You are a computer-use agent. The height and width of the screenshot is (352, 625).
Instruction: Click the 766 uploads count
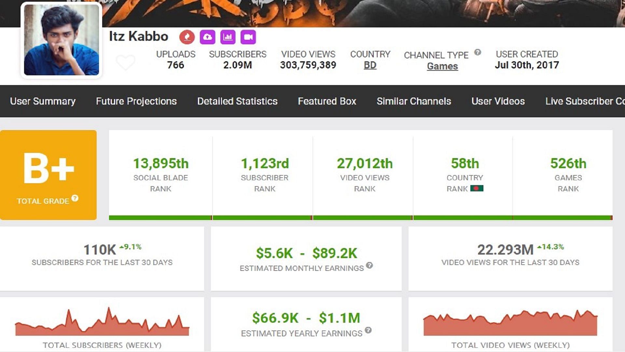[x=175, y=65]
